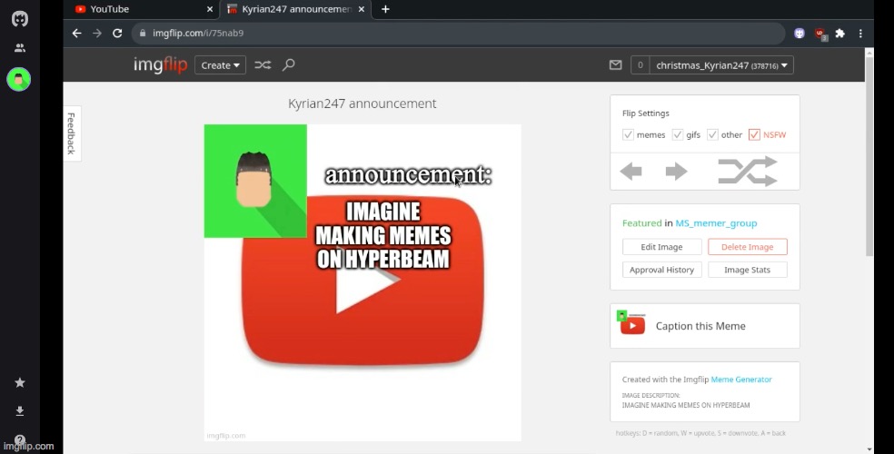Click the Flip Settings heading

coord(645,113)
